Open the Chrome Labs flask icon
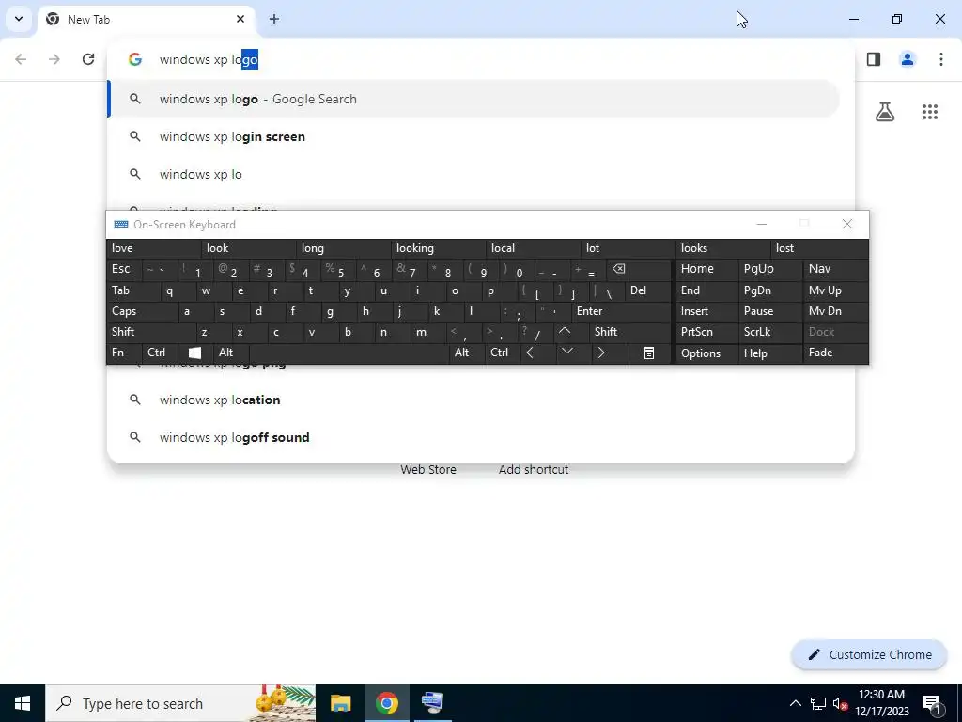The height and width of the screenshot is (722, 962). click(x=885, y=112)
